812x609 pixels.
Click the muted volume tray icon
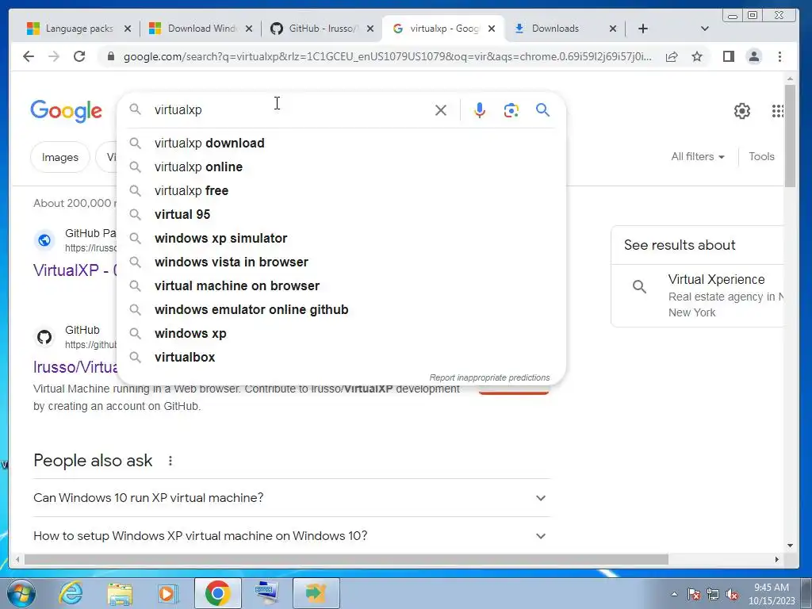point(732,594)
